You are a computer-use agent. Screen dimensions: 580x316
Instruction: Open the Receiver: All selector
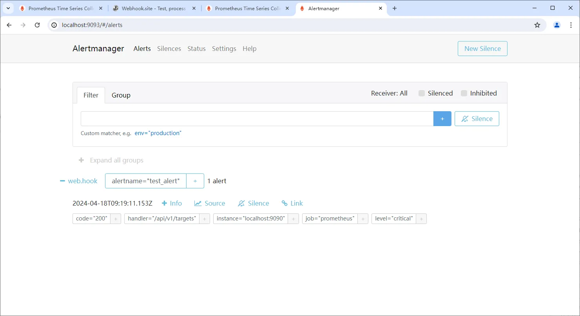[389, 93]
